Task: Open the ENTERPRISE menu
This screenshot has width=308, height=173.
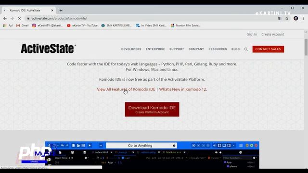Action: click(155, 49)
